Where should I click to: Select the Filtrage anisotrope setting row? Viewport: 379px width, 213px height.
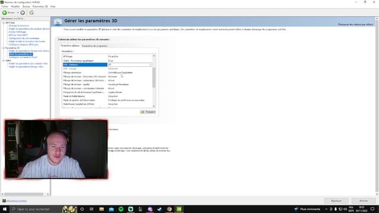tap(107, 72)
